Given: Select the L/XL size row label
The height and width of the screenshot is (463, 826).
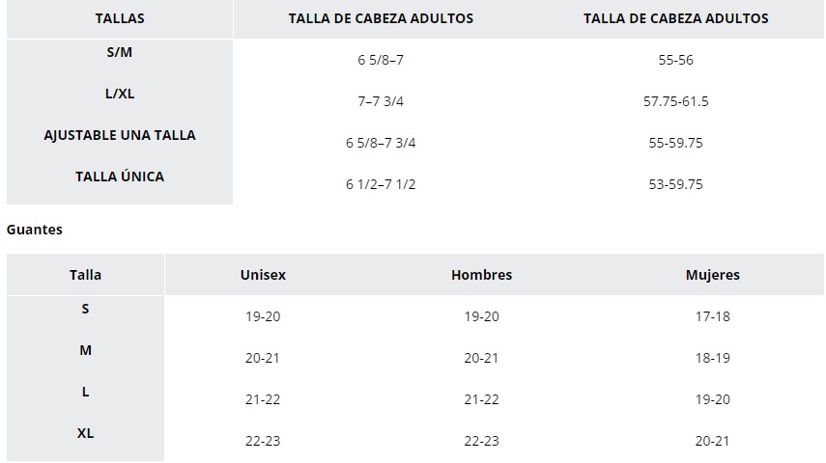Looking at the screenshot, I should coord(120,94).
